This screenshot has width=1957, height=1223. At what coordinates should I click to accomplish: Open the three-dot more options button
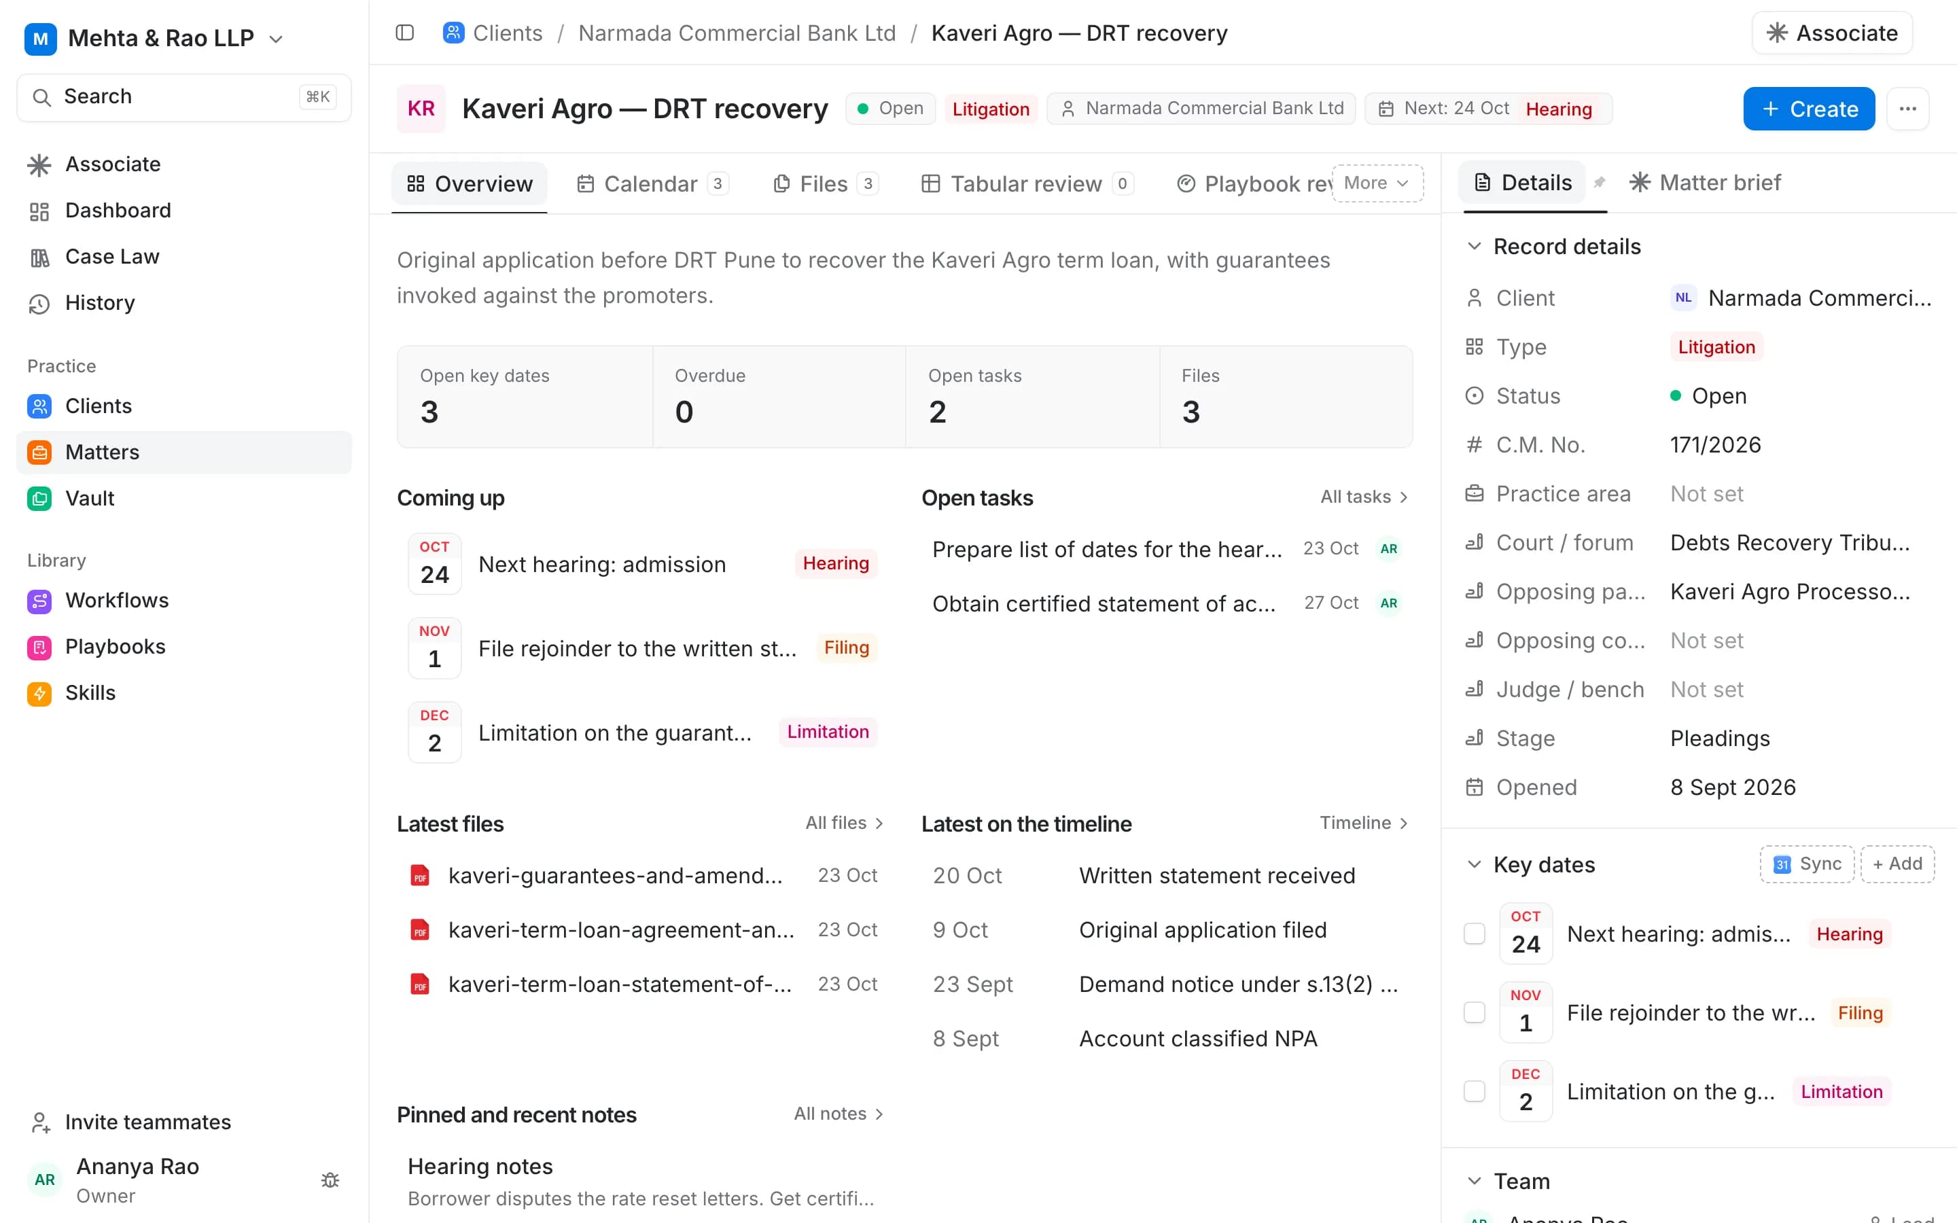click(x=1907, y=109)
